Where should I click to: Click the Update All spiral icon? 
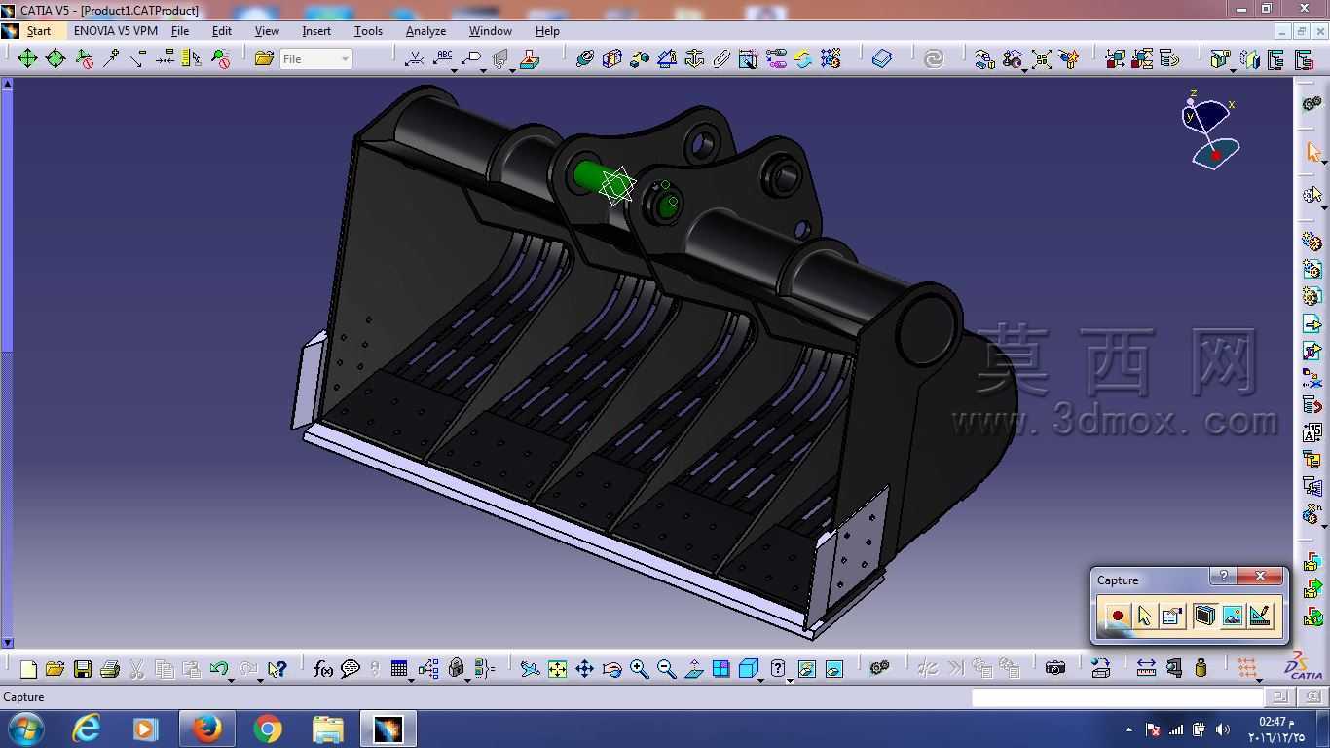click(x=934, y=59)
